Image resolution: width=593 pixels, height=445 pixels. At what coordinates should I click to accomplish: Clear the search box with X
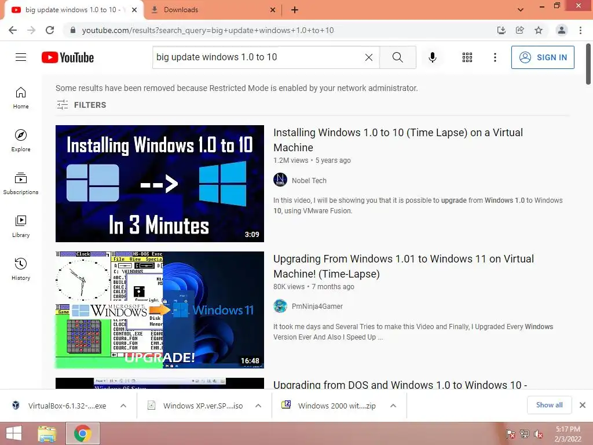(369, 57)
